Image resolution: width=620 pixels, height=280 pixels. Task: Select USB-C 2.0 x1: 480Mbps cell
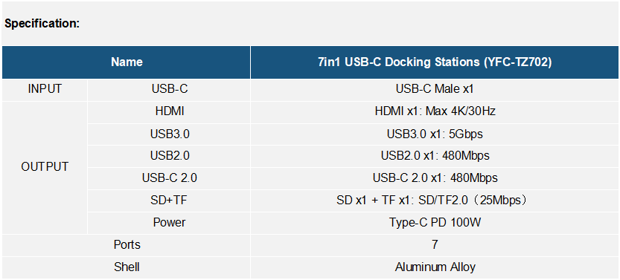point(435,178)
